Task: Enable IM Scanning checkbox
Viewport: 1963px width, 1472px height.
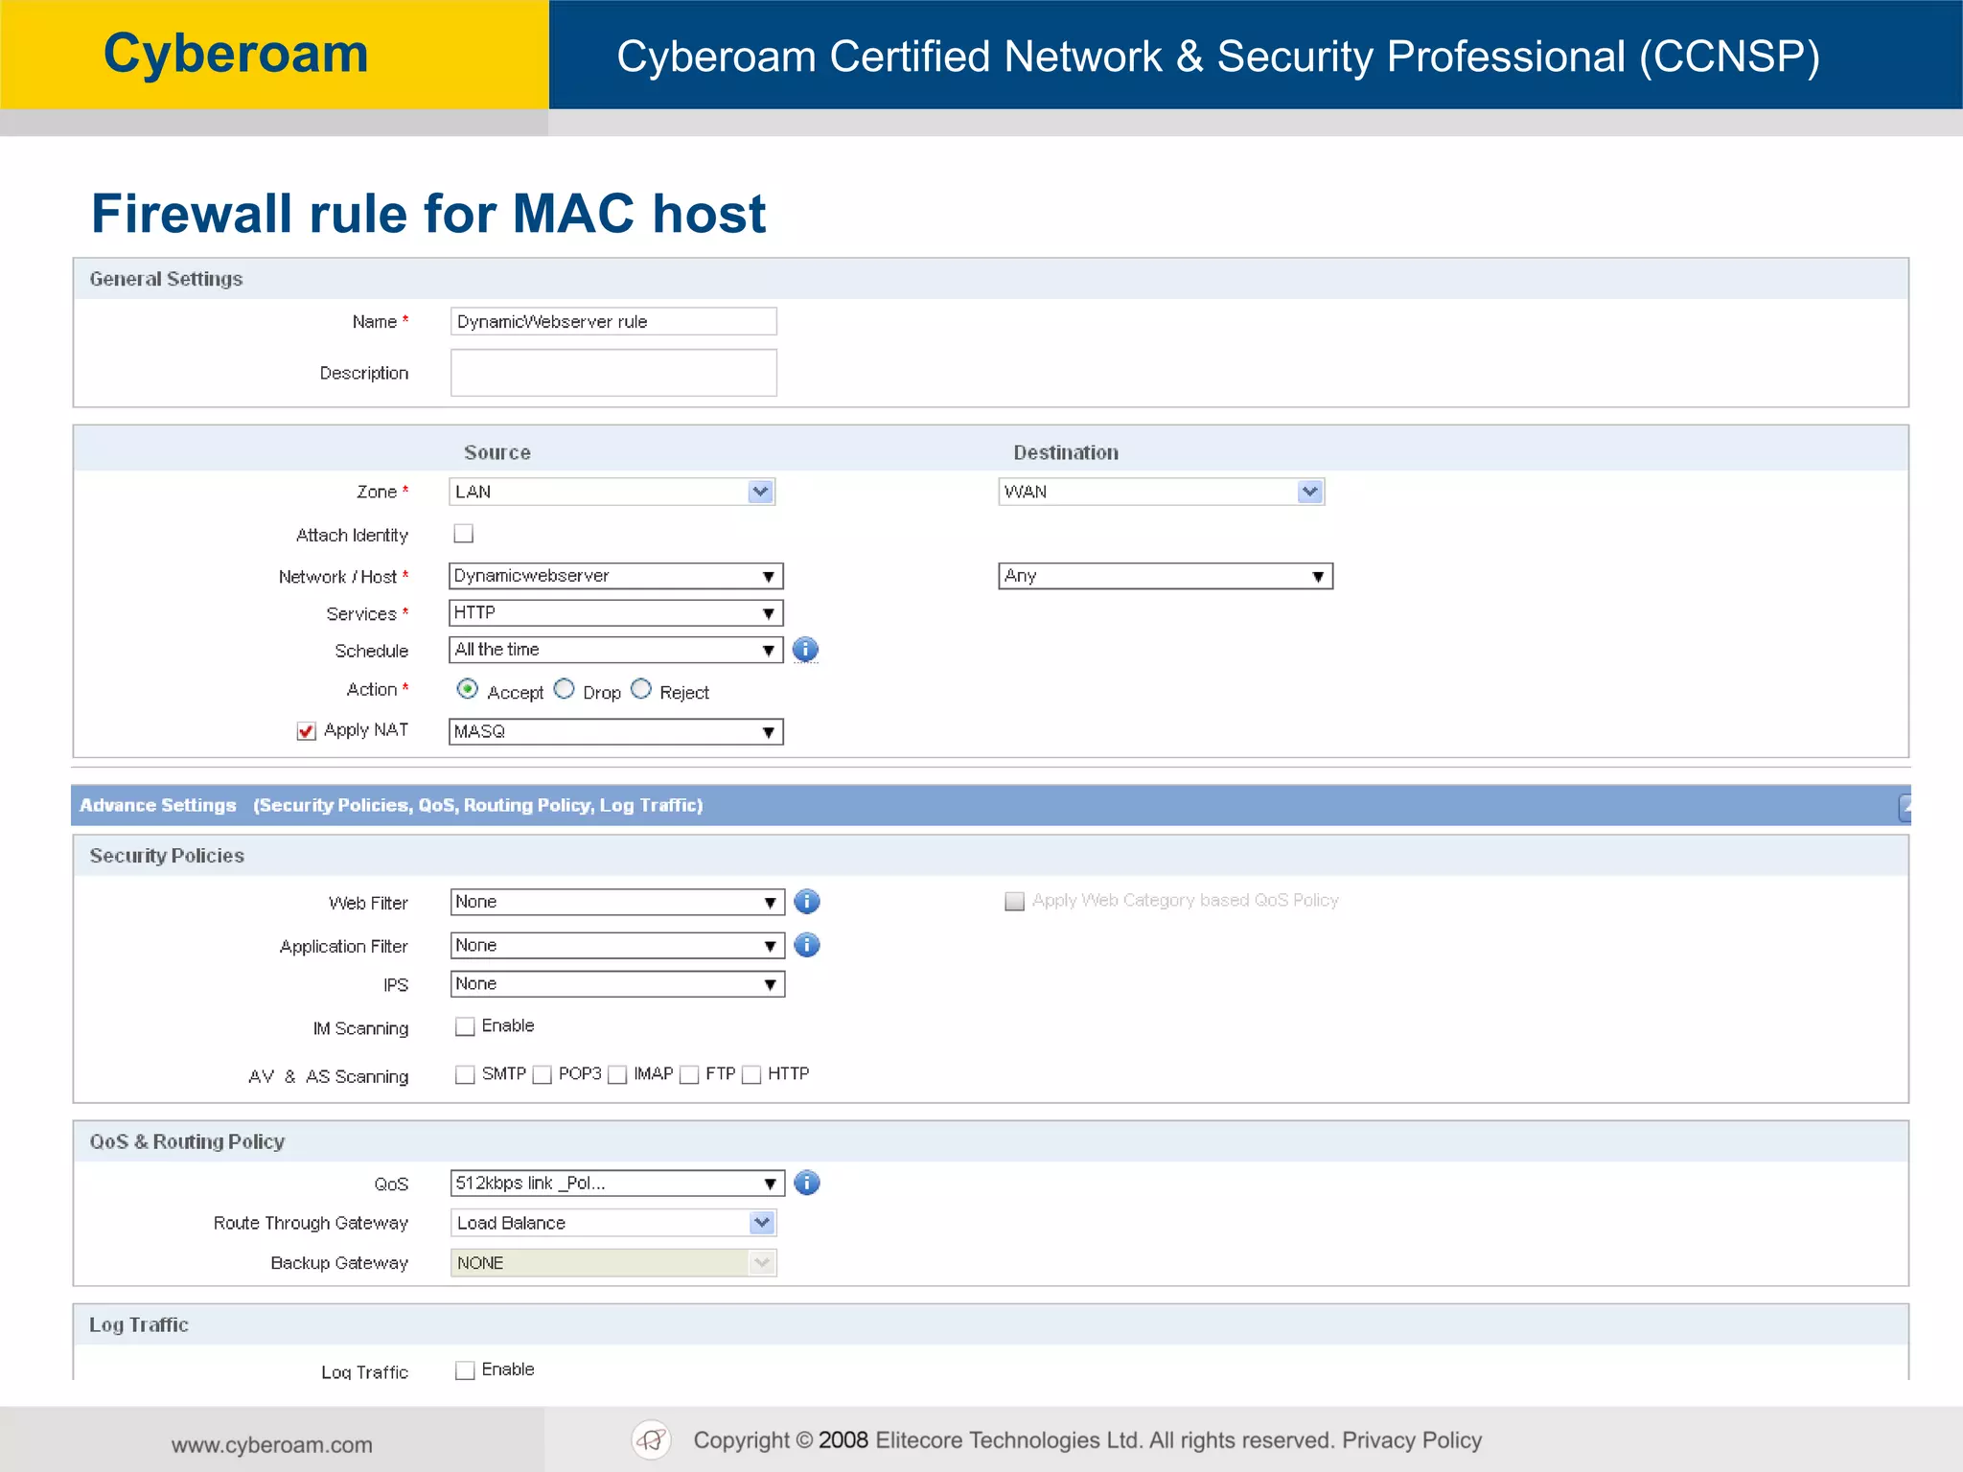Action: (465, 1026)
